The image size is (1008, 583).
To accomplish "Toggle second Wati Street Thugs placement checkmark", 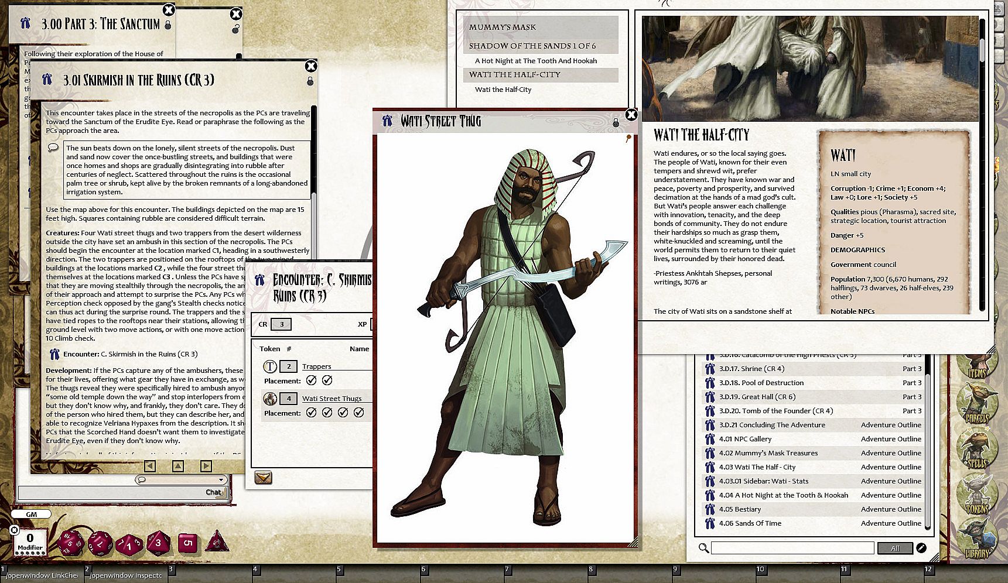I will click(327, 413).
